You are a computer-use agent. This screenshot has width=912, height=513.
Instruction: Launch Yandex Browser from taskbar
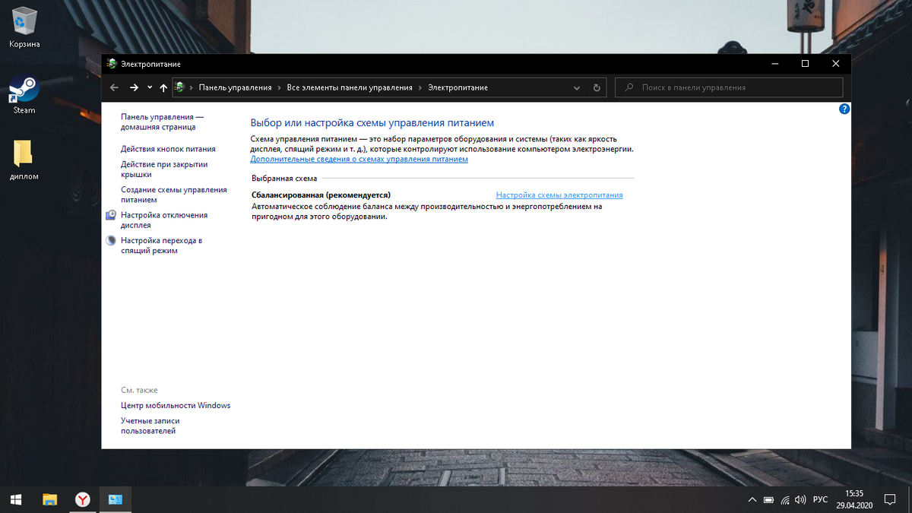tap(83, 499)
